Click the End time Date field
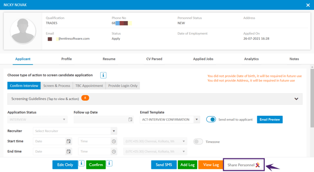Screen dimensions: 314x172 [x=49, y=151]
